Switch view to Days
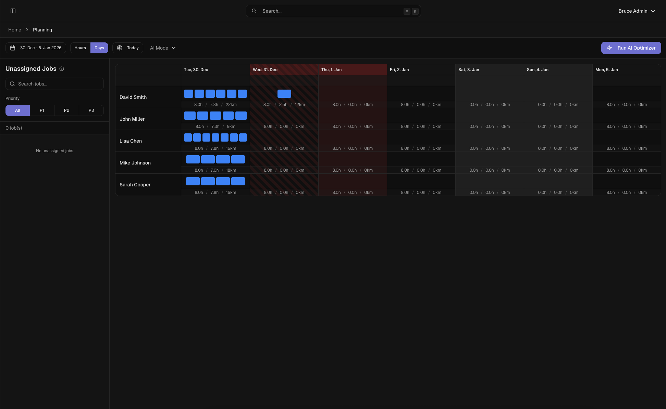This screenshot has width=666, height=409. [x=99, y=48]
